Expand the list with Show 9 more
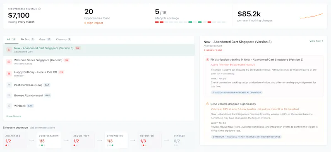This screenshot has height=152, width=331. (x=14, y=116)
